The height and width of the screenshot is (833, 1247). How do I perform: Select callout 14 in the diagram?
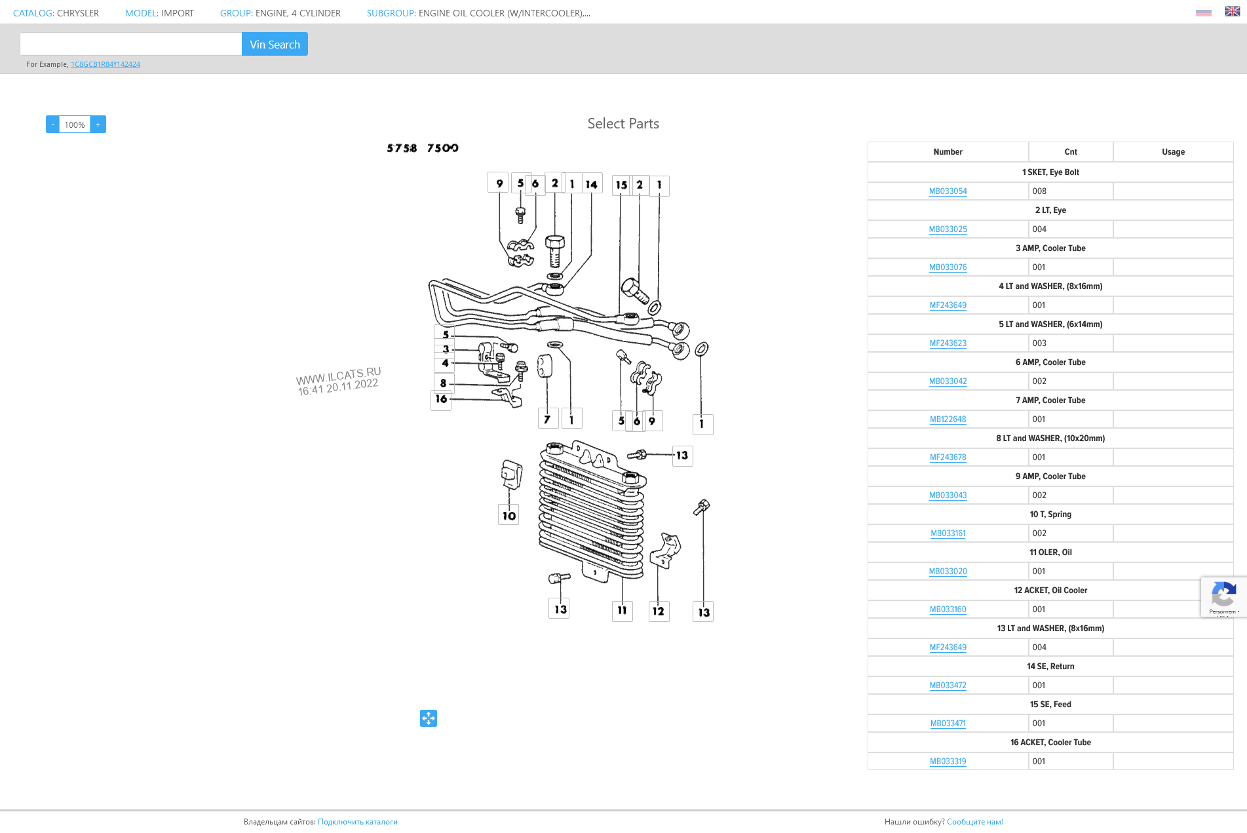point(592,184)
